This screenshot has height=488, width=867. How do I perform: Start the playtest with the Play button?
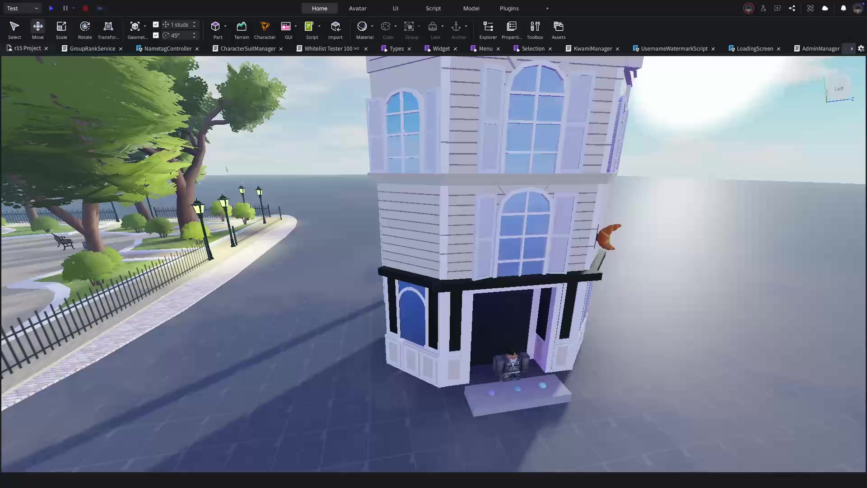pyautogui.click(x=51, y=8)
